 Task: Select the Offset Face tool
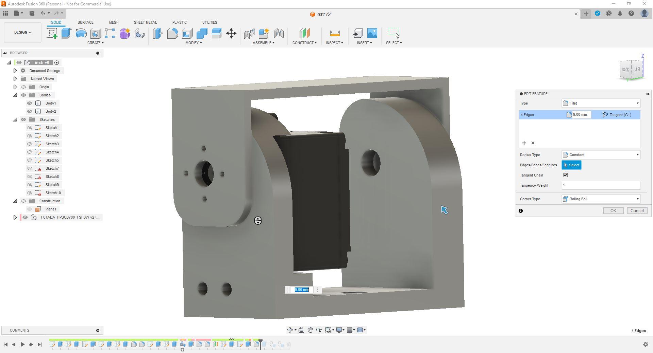pyautogui.click(x=216, y=33)
